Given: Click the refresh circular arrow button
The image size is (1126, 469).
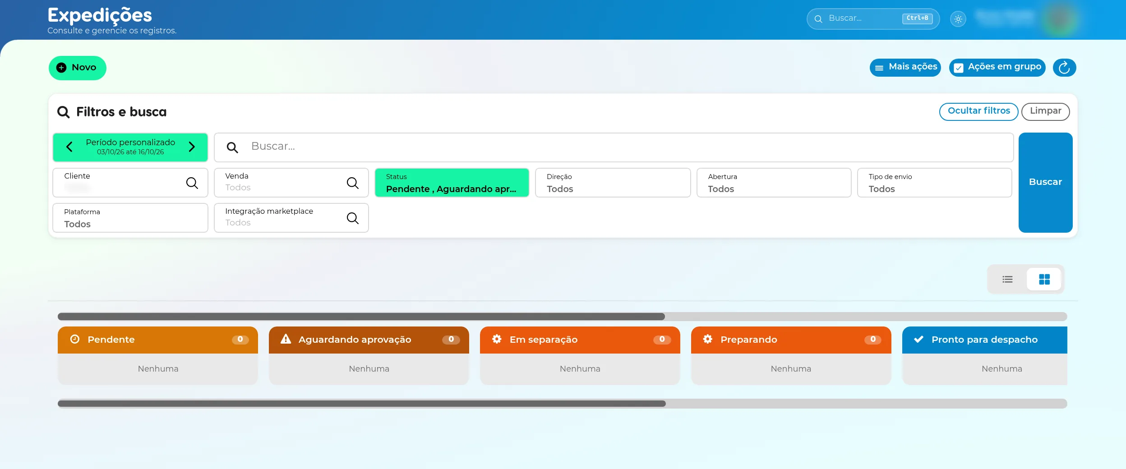Looking at the screenshot, I should click(1064, 68).
